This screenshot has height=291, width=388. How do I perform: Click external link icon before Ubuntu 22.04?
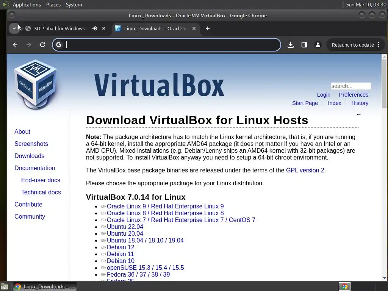coord(103,227)
